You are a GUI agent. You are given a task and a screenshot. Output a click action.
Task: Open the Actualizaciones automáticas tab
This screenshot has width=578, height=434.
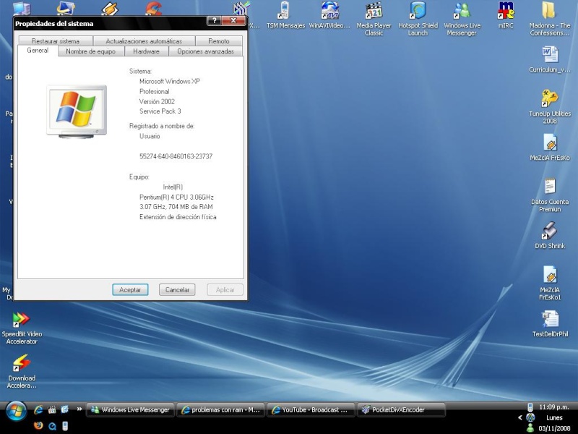tap(144, 41)
